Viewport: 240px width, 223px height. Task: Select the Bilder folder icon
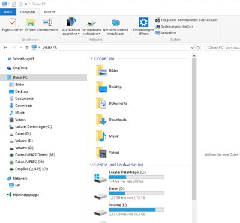click(101, 71)
